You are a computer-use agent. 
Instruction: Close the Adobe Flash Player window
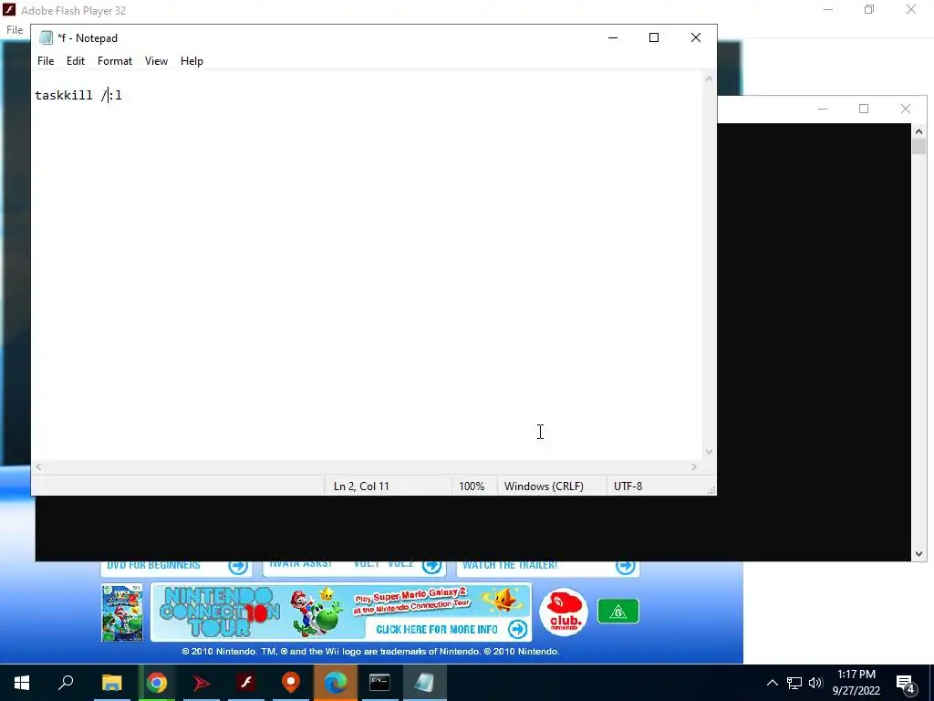tap(911, 9)
